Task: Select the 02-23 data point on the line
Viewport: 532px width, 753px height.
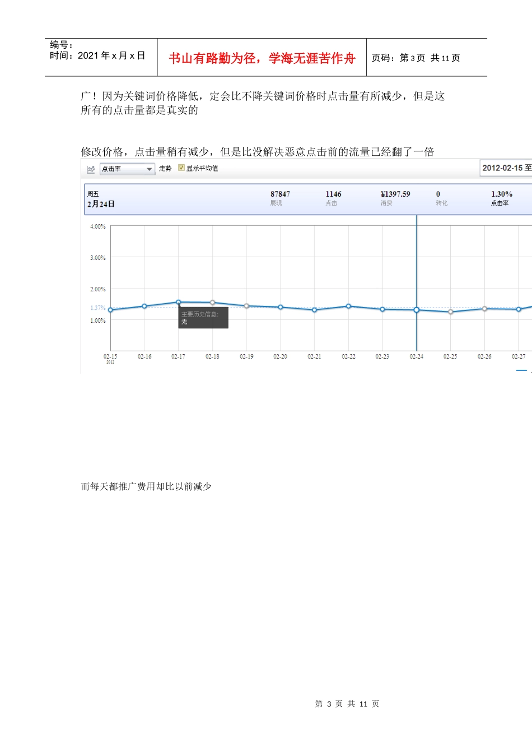Action: point(382,309)
